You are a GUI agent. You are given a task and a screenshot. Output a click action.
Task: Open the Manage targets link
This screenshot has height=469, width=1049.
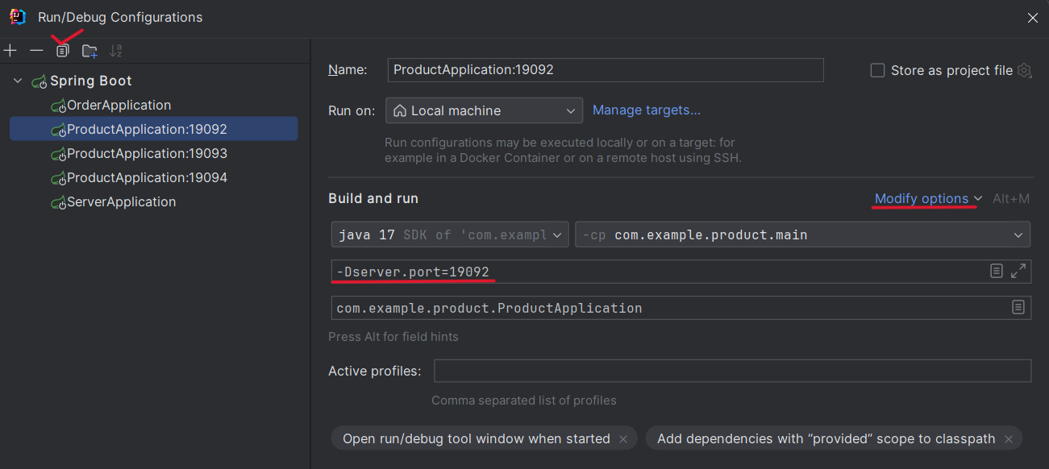coord(647,110)
